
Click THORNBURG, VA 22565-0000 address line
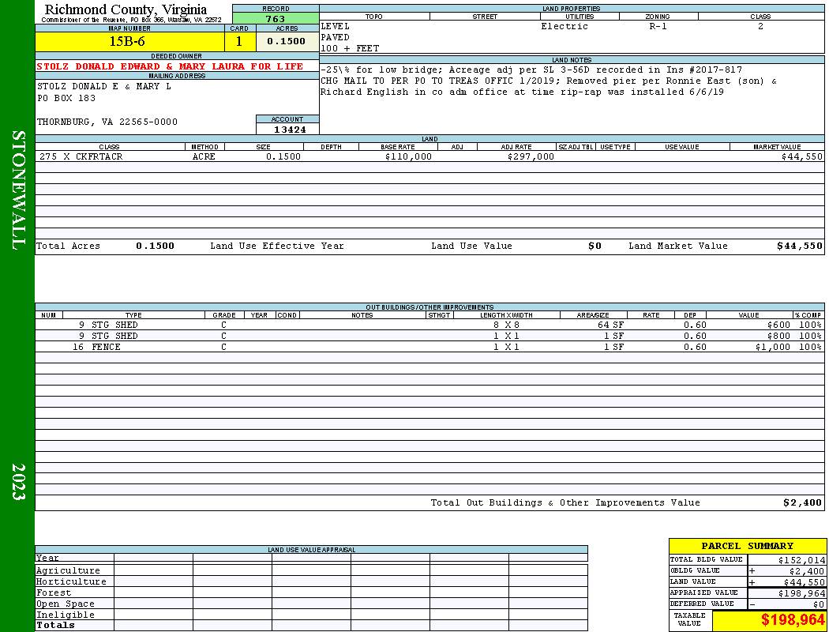tap(107, 122)
